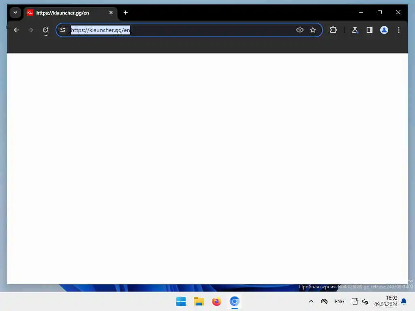Screen dimensions: 415x311
Task: Open the tab search dropdown arrow
Action: tap(15, 13)
